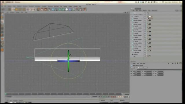This screenshot has width=185, height=104.
Task: Click the spline tool icon beside Cube
Action: (56, 9)
